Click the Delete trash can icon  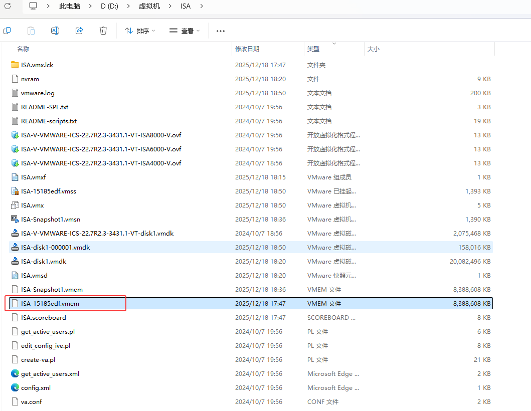click(x=103, y=31)
